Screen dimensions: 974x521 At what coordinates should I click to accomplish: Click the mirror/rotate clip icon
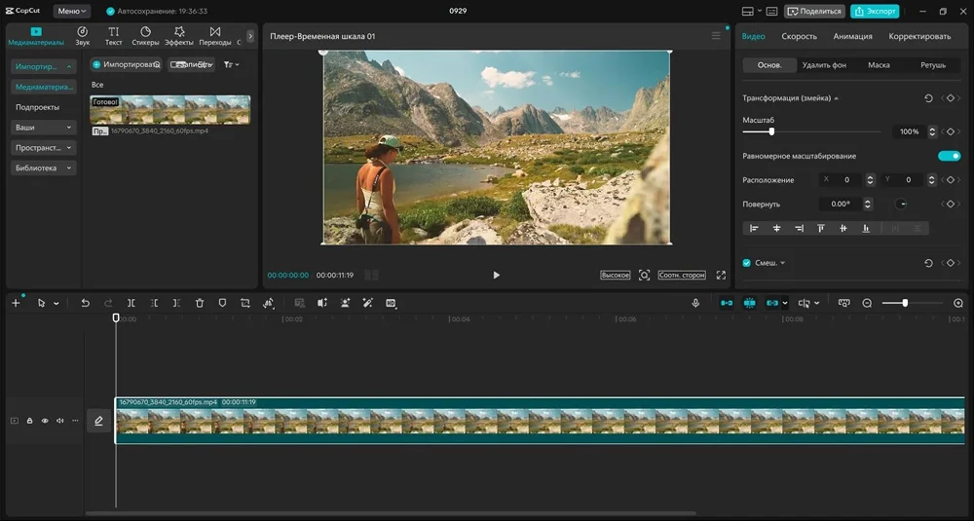tap(269, 303)
